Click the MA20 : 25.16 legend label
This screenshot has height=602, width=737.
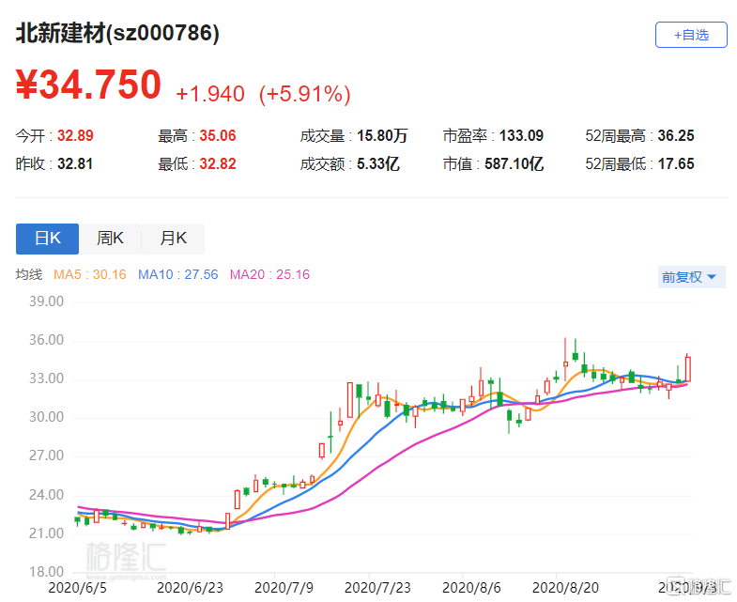(x=269, y=274)
